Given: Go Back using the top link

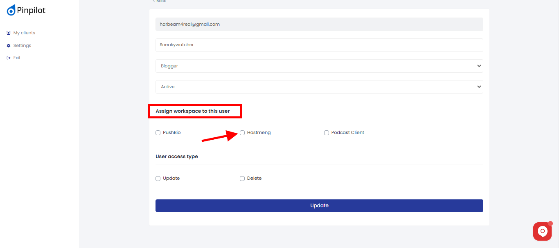Looking at the screenshot, I should pos(159,1).
